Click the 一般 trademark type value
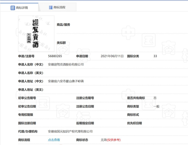The width and height of the screenshot is (188, 145). coord(156,106)
